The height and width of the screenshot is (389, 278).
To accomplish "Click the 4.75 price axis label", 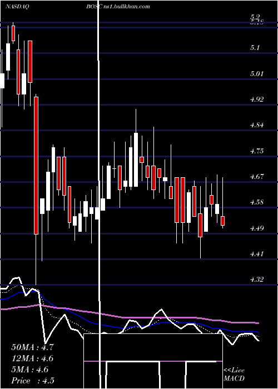I will point(256,151).
